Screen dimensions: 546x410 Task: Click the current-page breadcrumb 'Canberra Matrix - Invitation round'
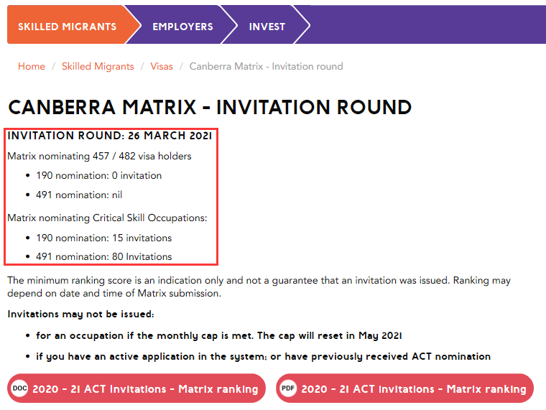(266, 66)
